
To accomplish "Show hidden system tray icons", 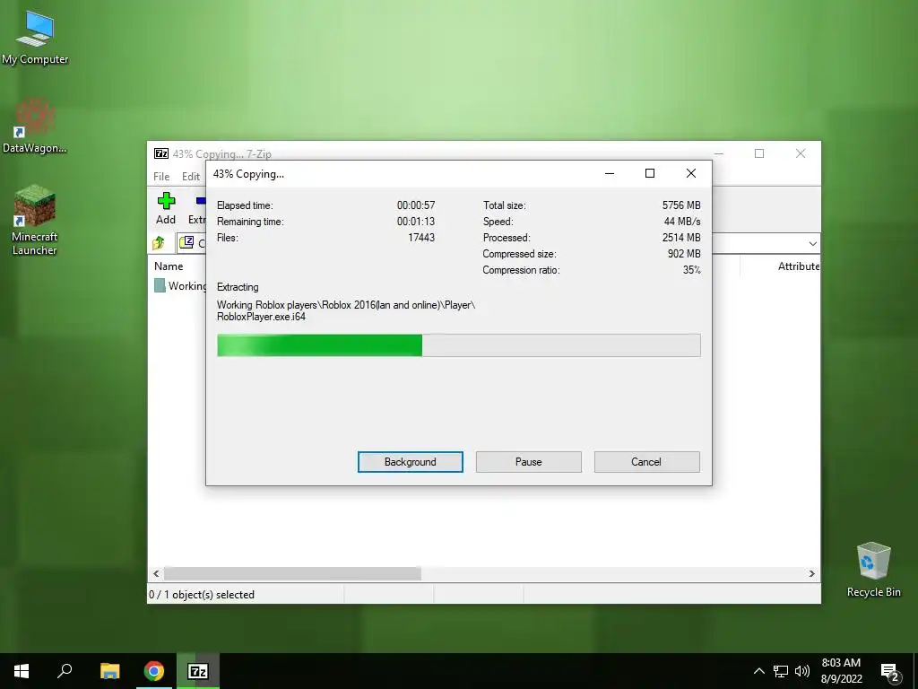I will (758, 671).
